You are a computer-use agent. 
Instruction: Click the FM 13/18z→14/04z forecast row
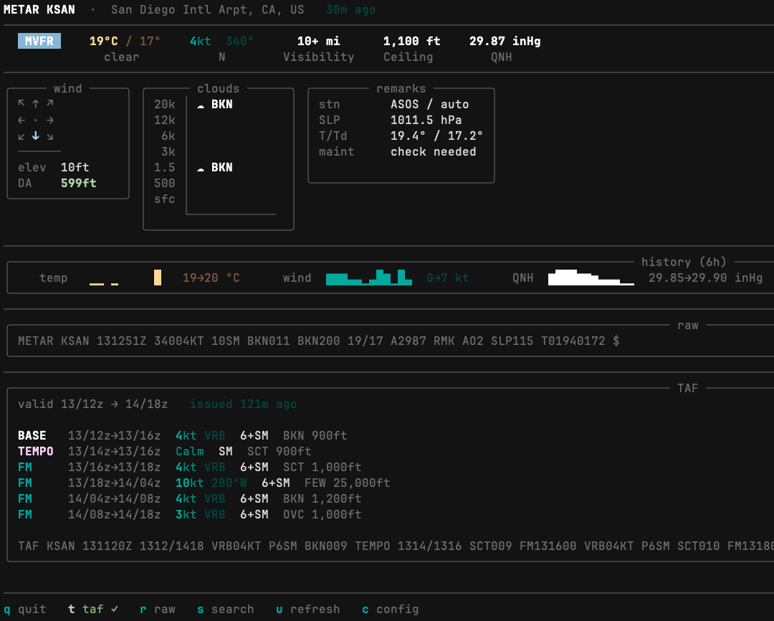[204, 483]
